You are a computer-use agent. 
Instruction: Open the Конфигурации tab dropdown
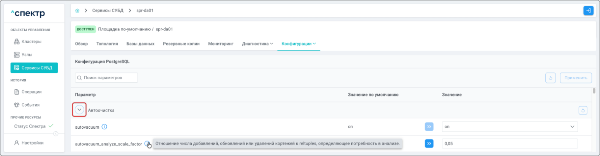(x=298, y=44)
